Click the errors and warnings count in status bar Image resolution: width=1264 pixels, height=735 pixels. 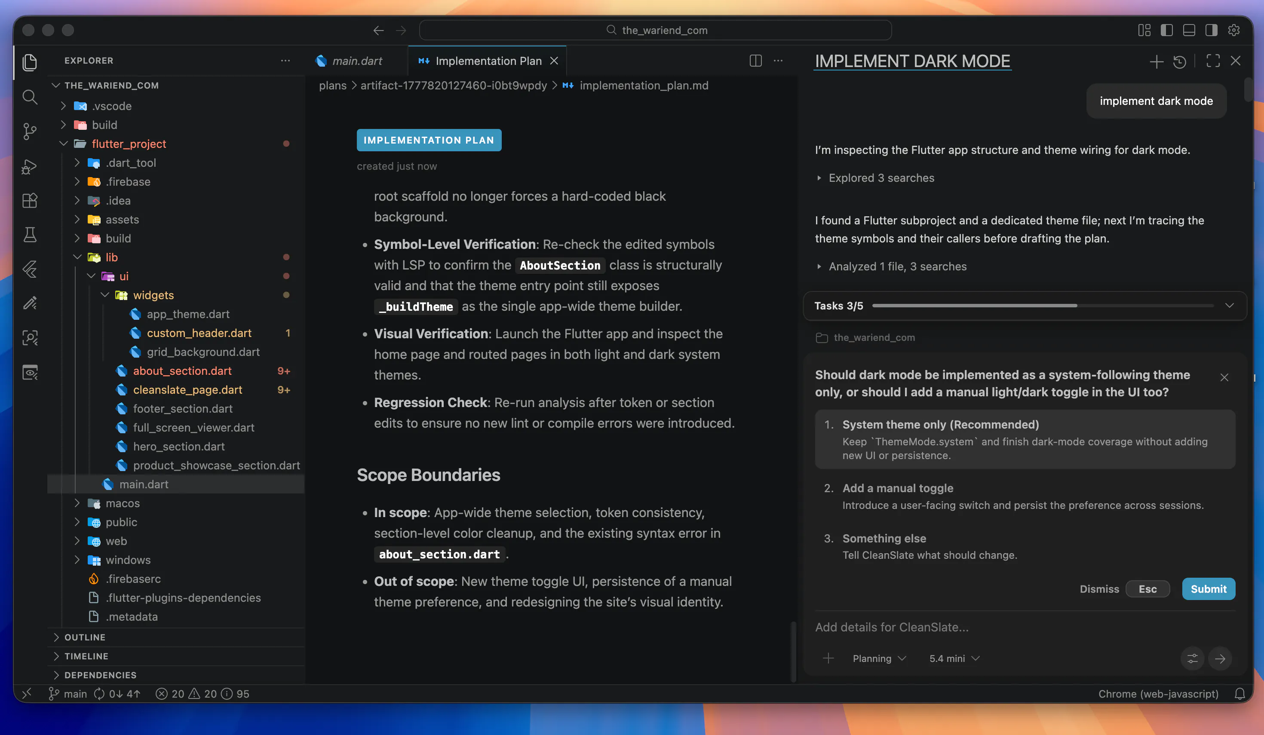(202, 693)
